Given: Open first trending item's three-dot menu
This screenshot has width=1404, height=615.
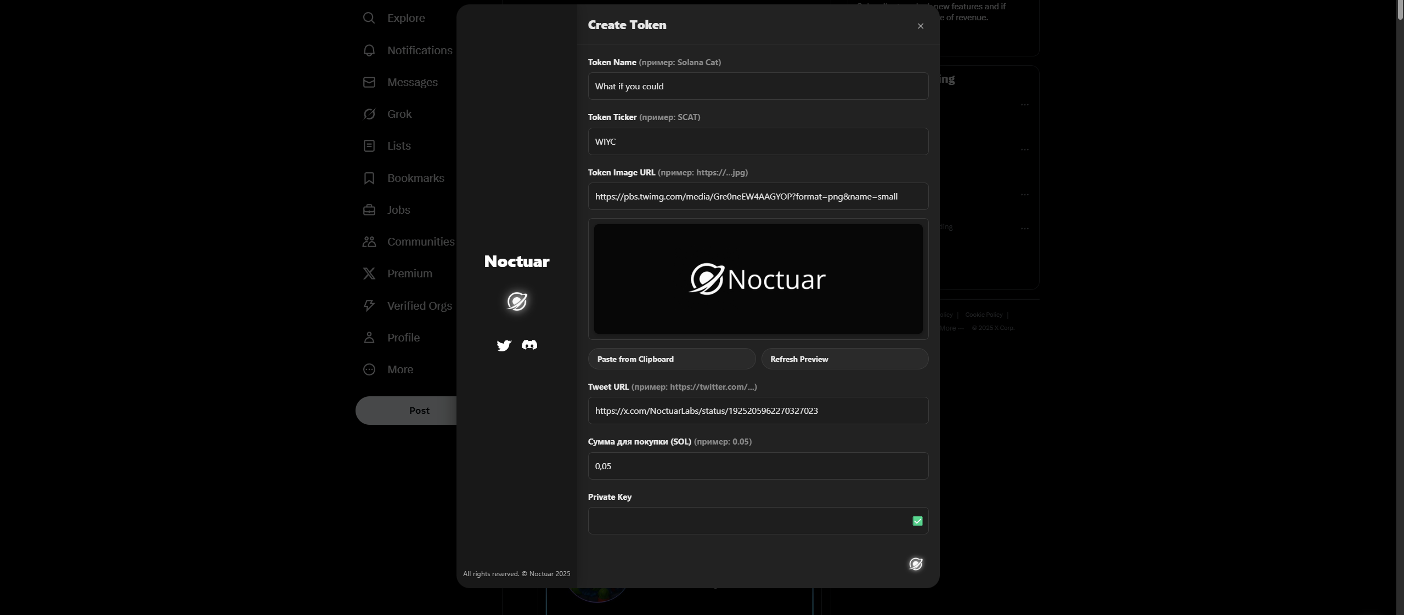Looking at the screenshot, I should tap(1024, 105).
